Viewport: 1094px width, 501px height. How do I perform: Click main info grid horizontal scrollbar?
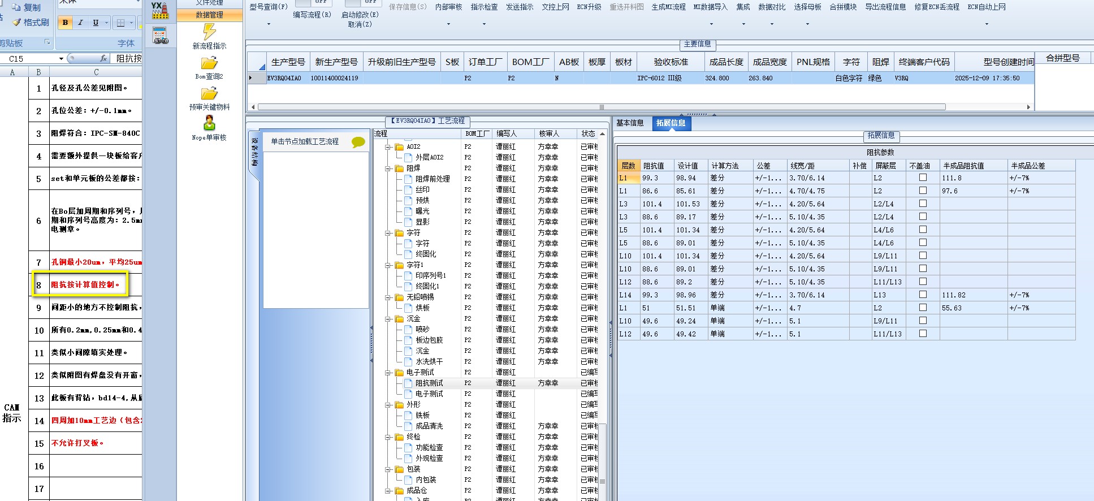tap(602, 107)
